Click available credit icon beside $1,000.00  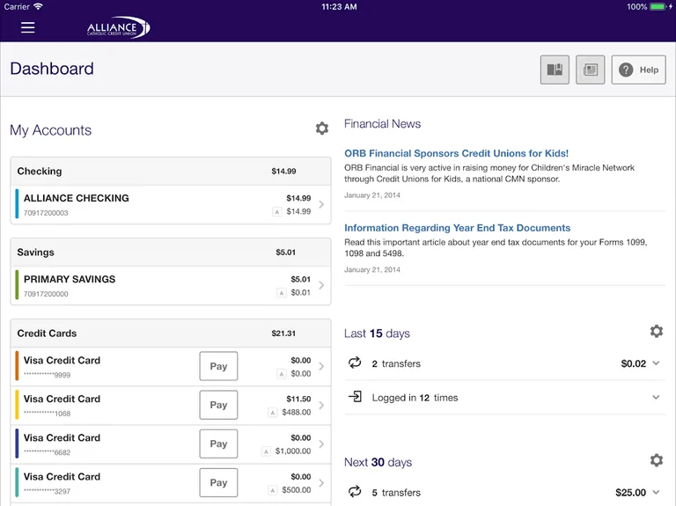click(266, 451)
